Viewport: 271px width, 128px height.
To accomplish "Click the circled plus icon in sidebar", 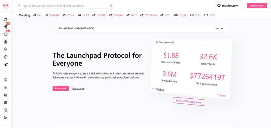I will 6,57.
